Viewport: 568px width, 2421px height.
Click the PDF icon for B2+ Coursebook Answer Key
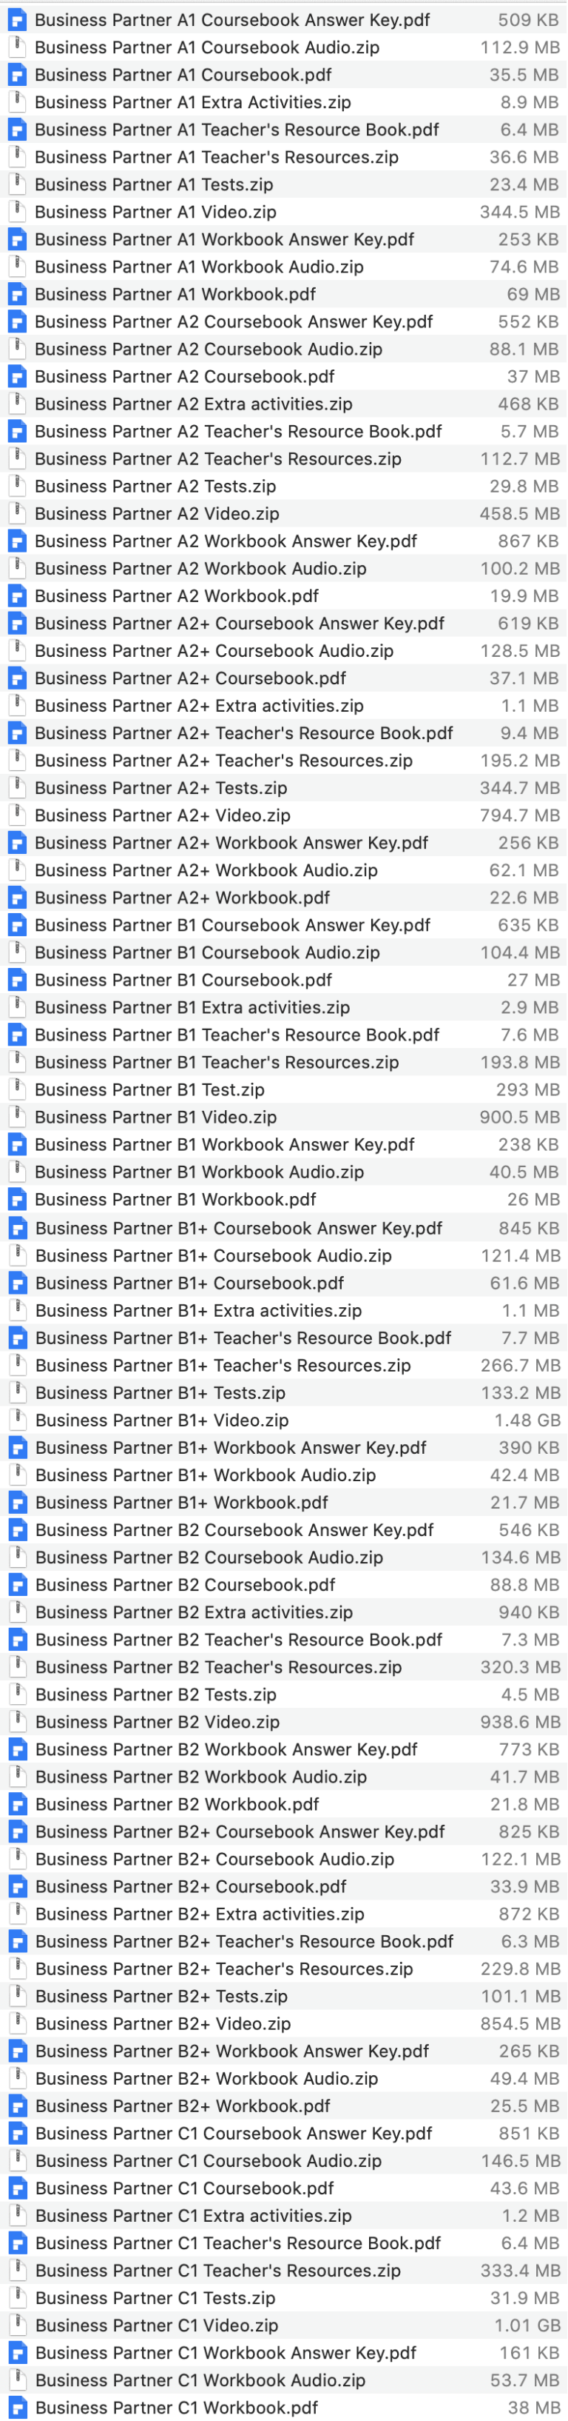tap(17, 1831)
